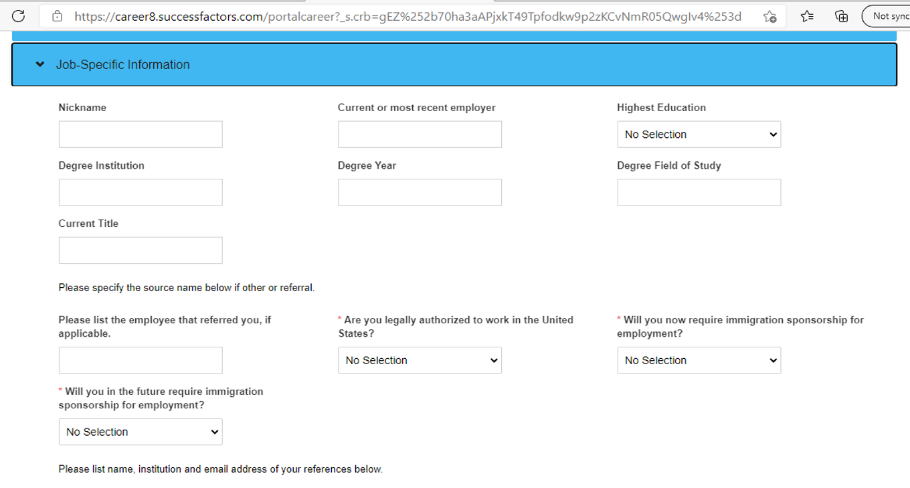
Task: Click the browser refresh icon
Action: click(x=18, y=16)
